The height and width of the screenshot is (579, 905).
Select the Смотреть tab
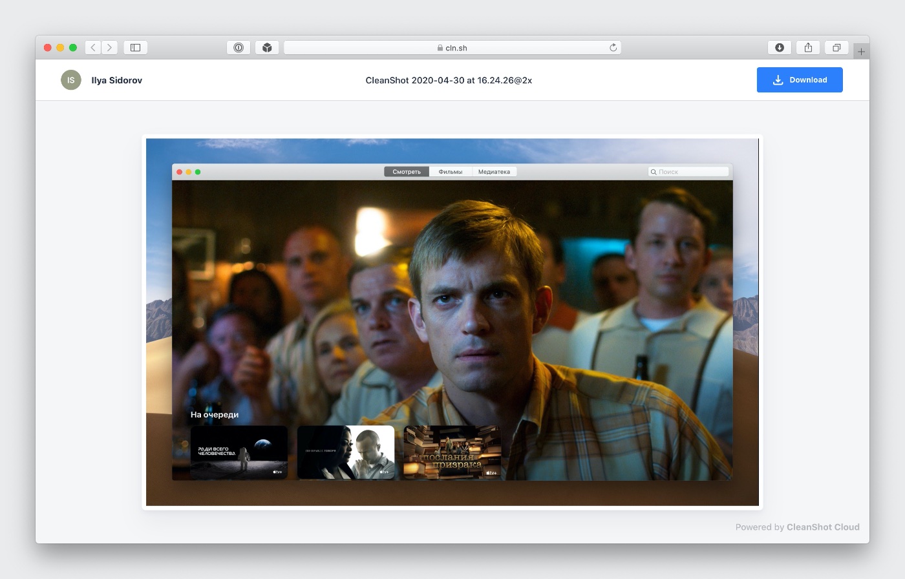(407, 172)
